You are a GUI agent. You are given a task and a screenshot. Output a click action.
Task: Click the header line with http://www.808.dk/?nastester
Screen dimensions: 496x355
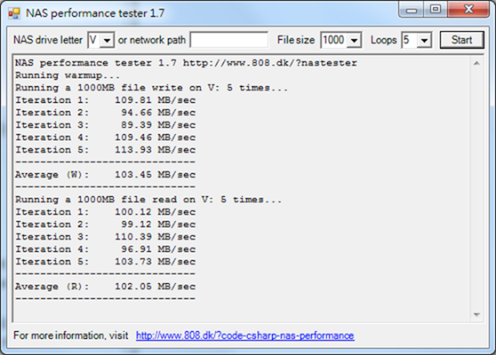tap(186, 63)
